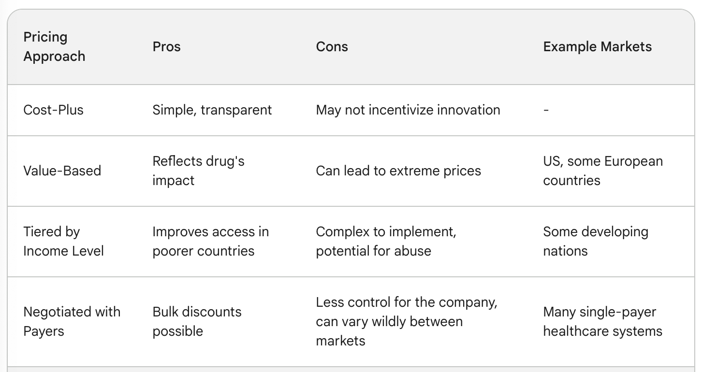This screenshot has height=372, width=702.
Task: Click the Pros column header
Action: pyautogui.click(x=166, y=47)
